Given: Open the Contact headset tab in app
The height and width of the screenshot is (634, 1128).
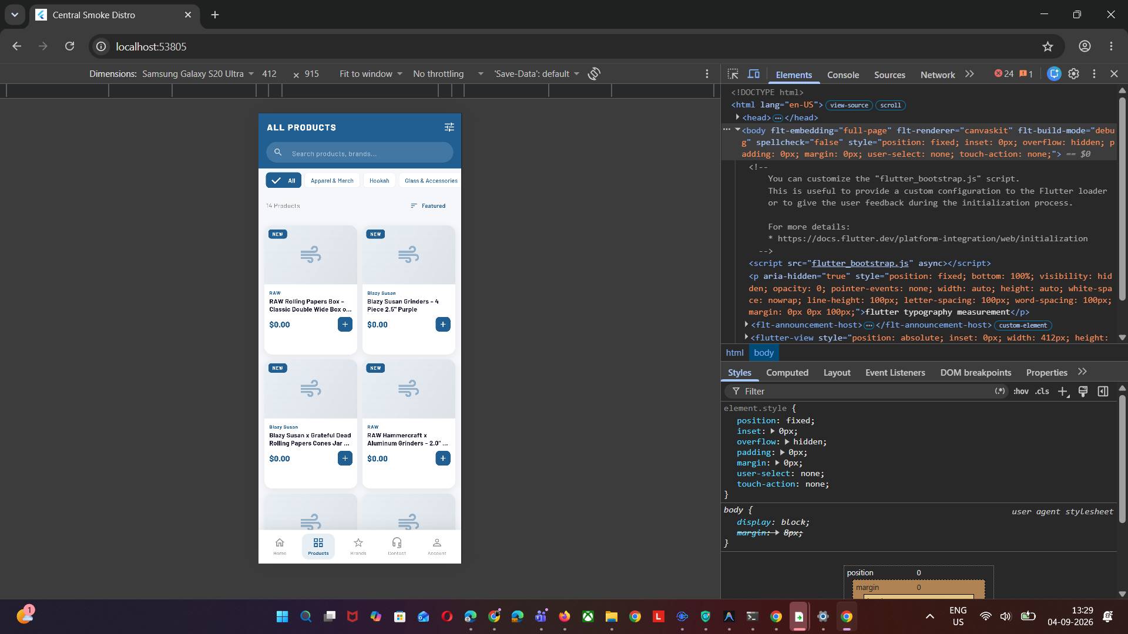Looking at the screenshot, I should [397, 546].
